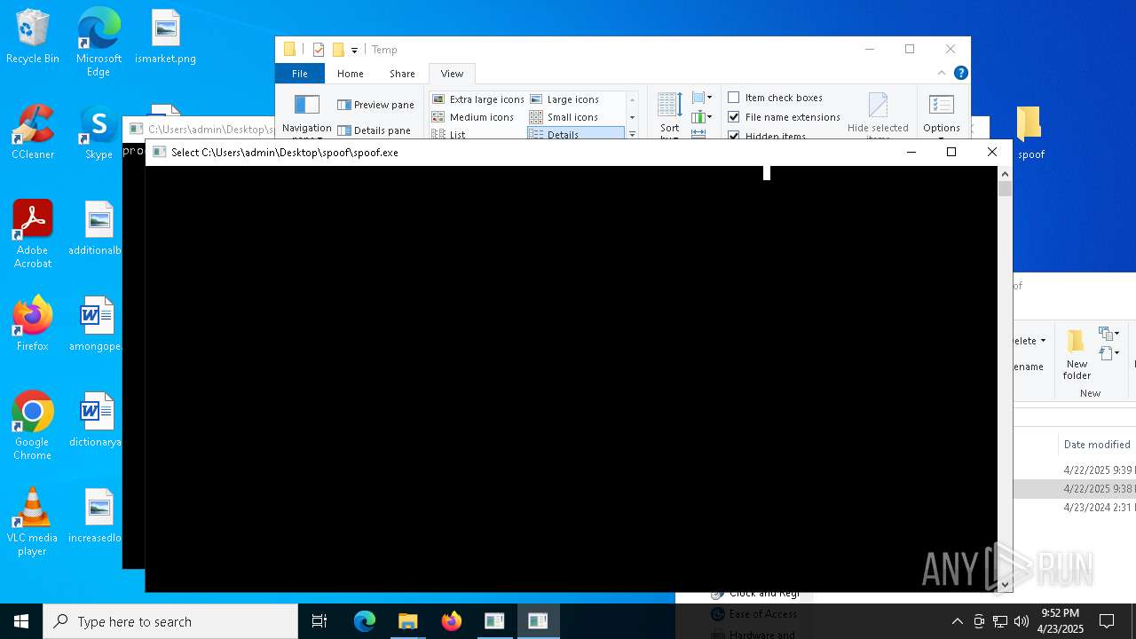
Task: Open the Microsoft Edge desktop shortcut
Action: tap(99, 42)
